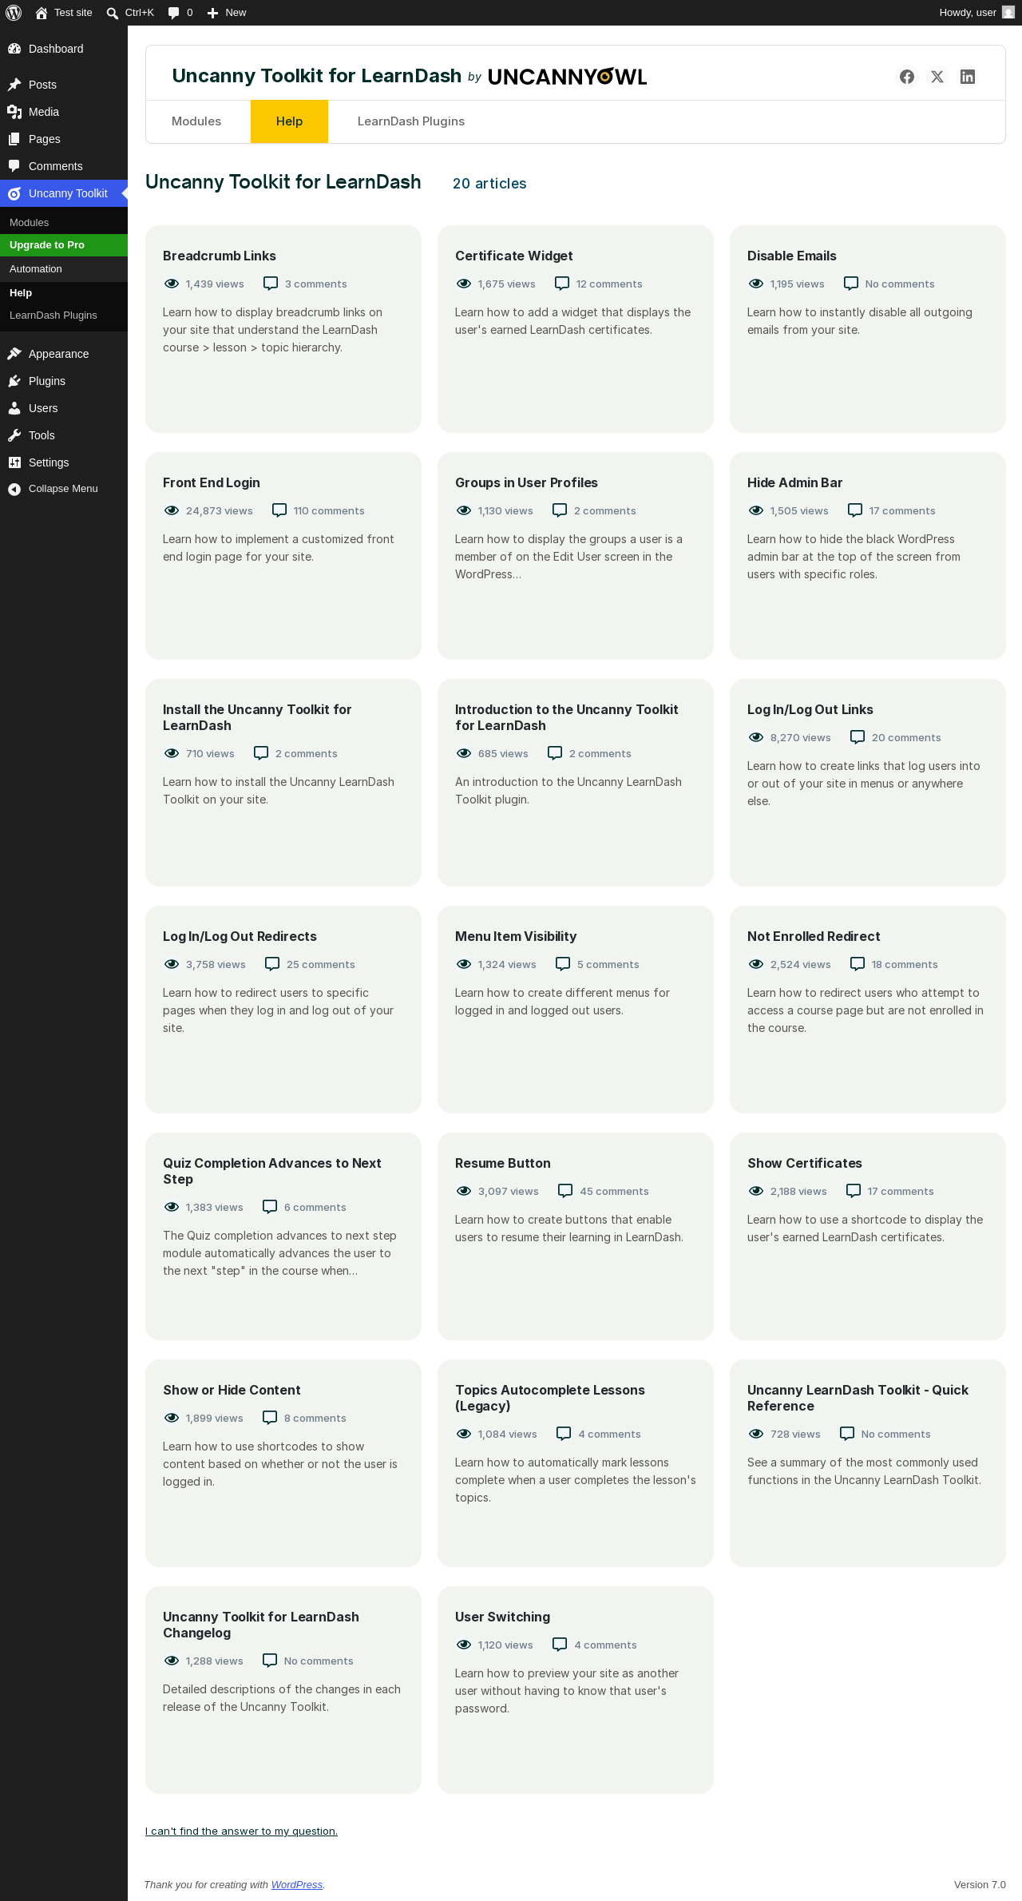The height and width of the screenshot is (1901, 1022).
Task: Click the Collapse Menu arrow icon
Action: [14, 489]
